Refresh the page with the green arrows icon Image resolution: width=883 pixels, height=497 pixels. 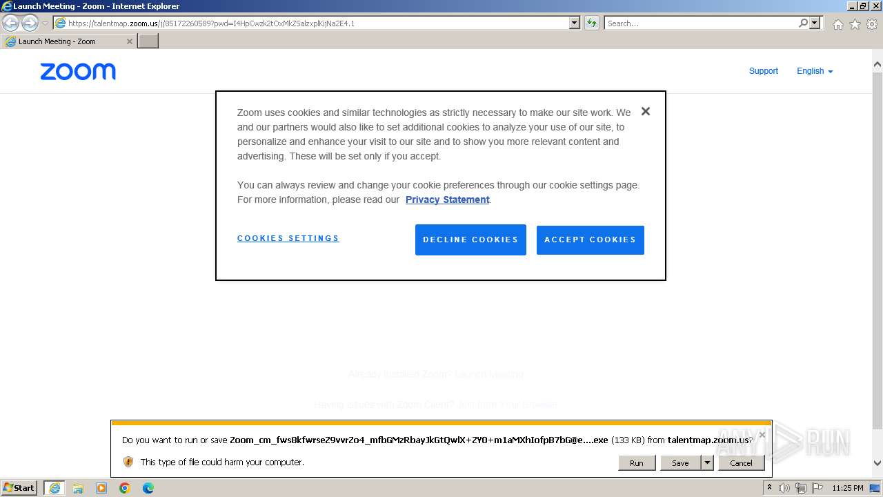tap(591, 23)
